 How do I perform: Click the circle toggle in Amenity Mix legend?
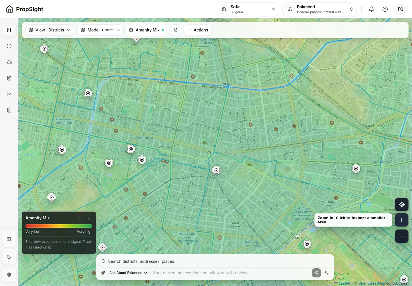coord(81,219)
